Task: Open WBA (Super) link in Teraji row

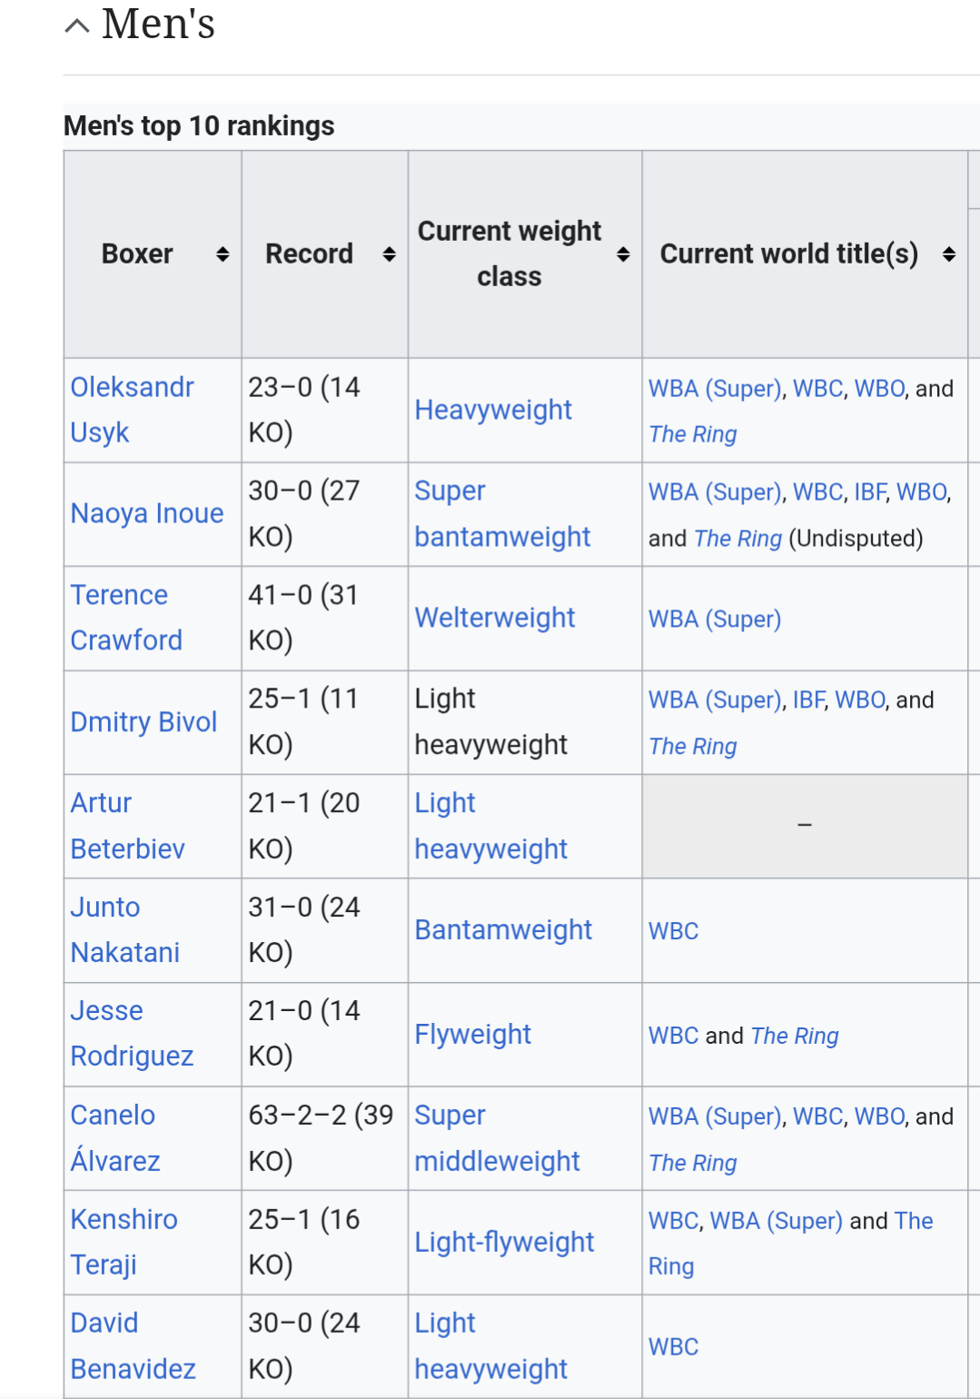Action: (x=777, y=1221)
